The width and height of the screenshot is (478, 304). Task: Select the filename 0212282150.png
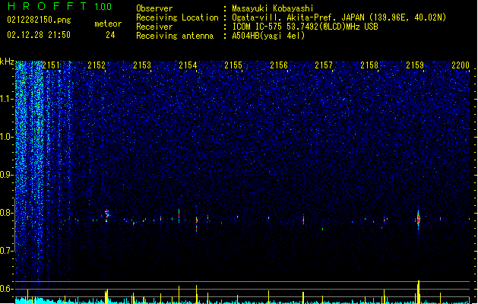tap(39, 20)
